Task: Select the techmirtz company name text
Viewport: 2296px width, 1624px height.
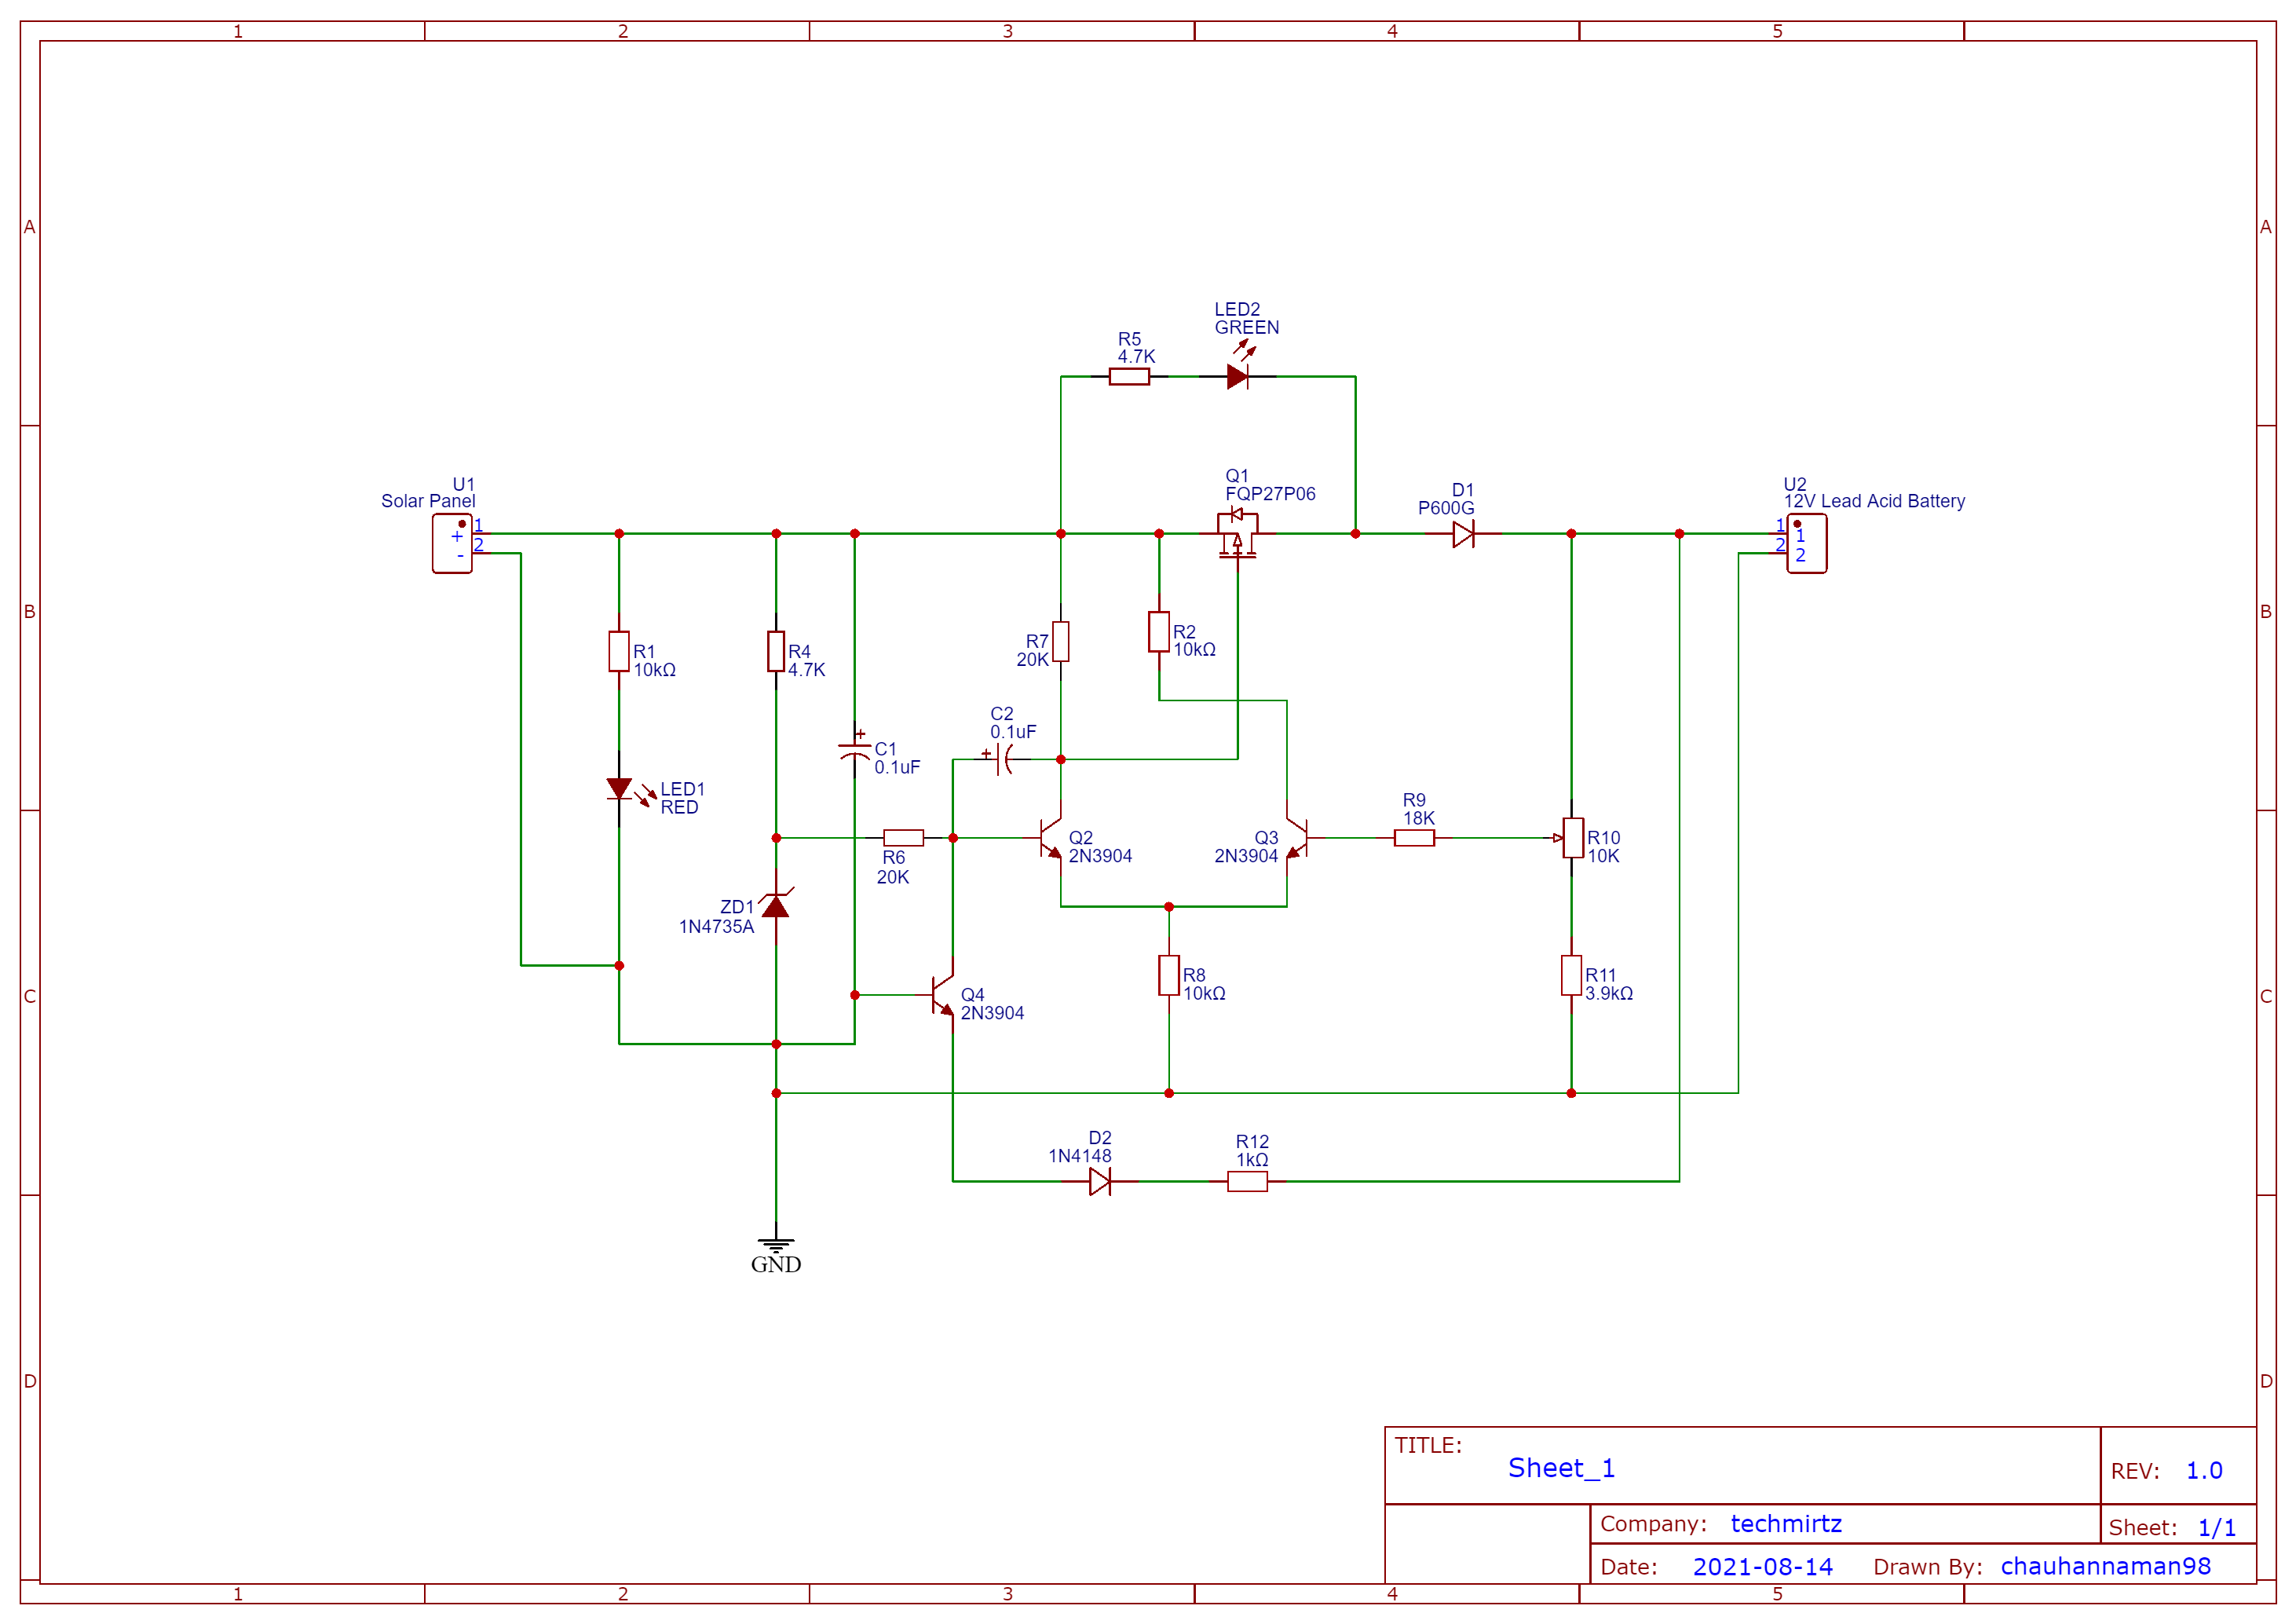Action: tap(1786, 1524)
